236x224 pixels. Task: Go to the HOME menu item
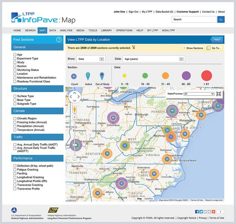[x=17, y=30]
